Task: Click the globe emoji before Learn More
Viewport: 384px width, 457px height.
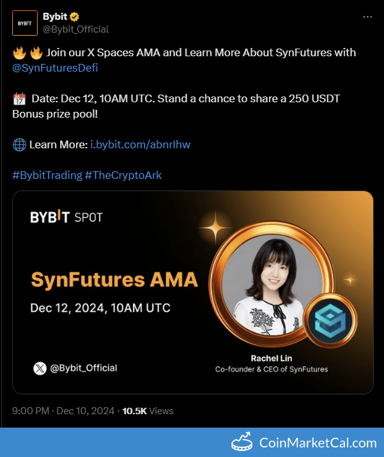Action: [19, 144]
